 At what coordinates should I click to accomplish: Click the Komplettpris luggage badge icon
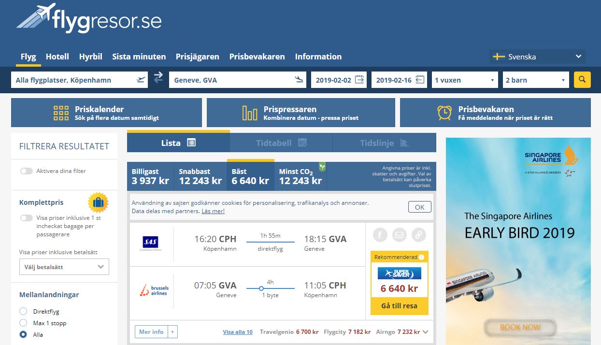coord(98,202)
